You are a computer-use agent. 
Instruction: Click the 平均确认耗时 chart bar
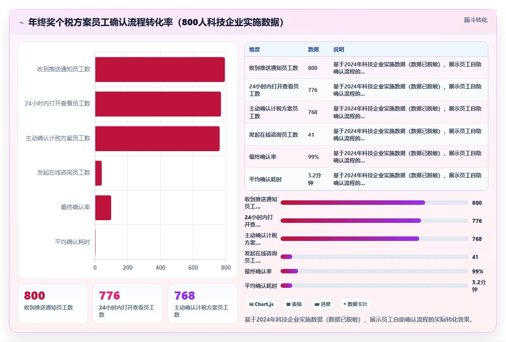95,242
